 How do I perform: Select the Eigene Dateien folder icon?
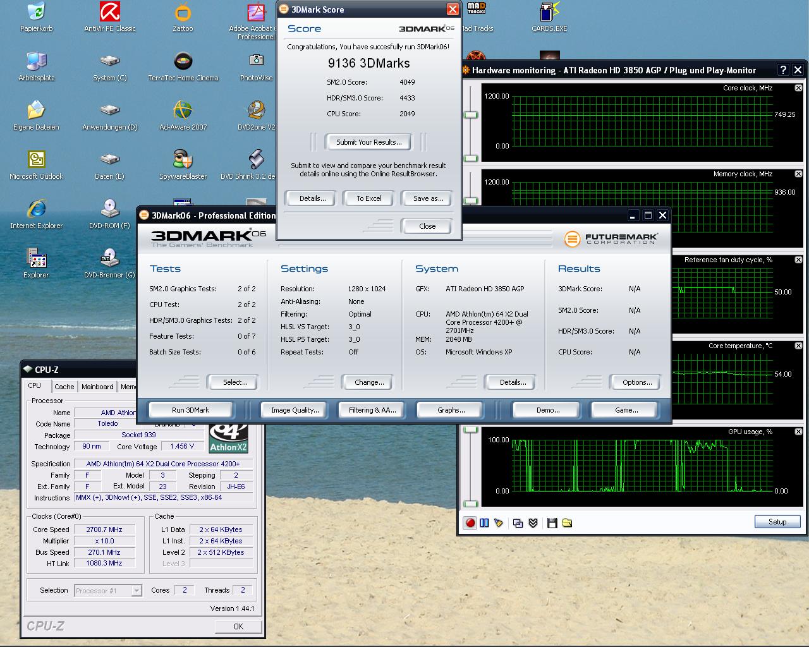tap(36, 116)
